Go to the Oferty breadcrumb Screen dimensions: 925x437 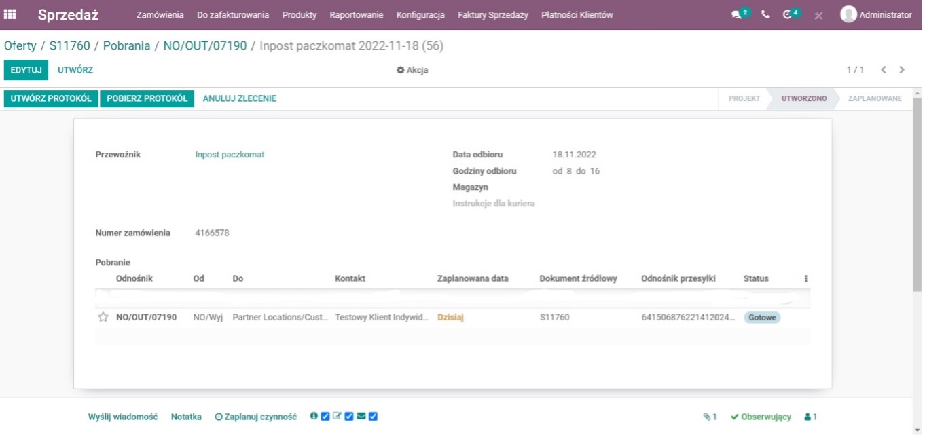20,46
